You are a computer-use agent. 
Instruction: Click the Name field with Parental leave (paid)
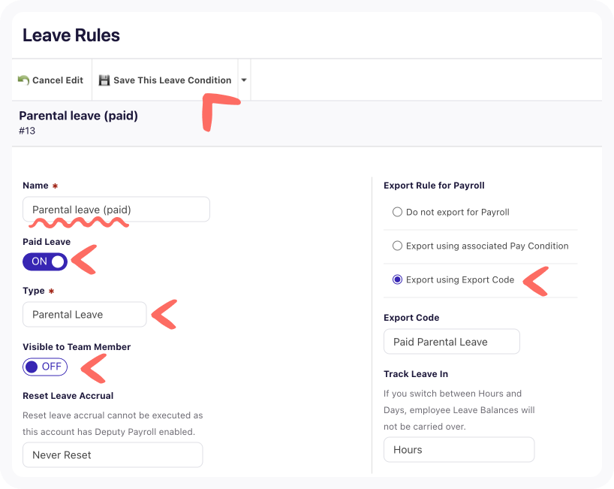(116, 210)
